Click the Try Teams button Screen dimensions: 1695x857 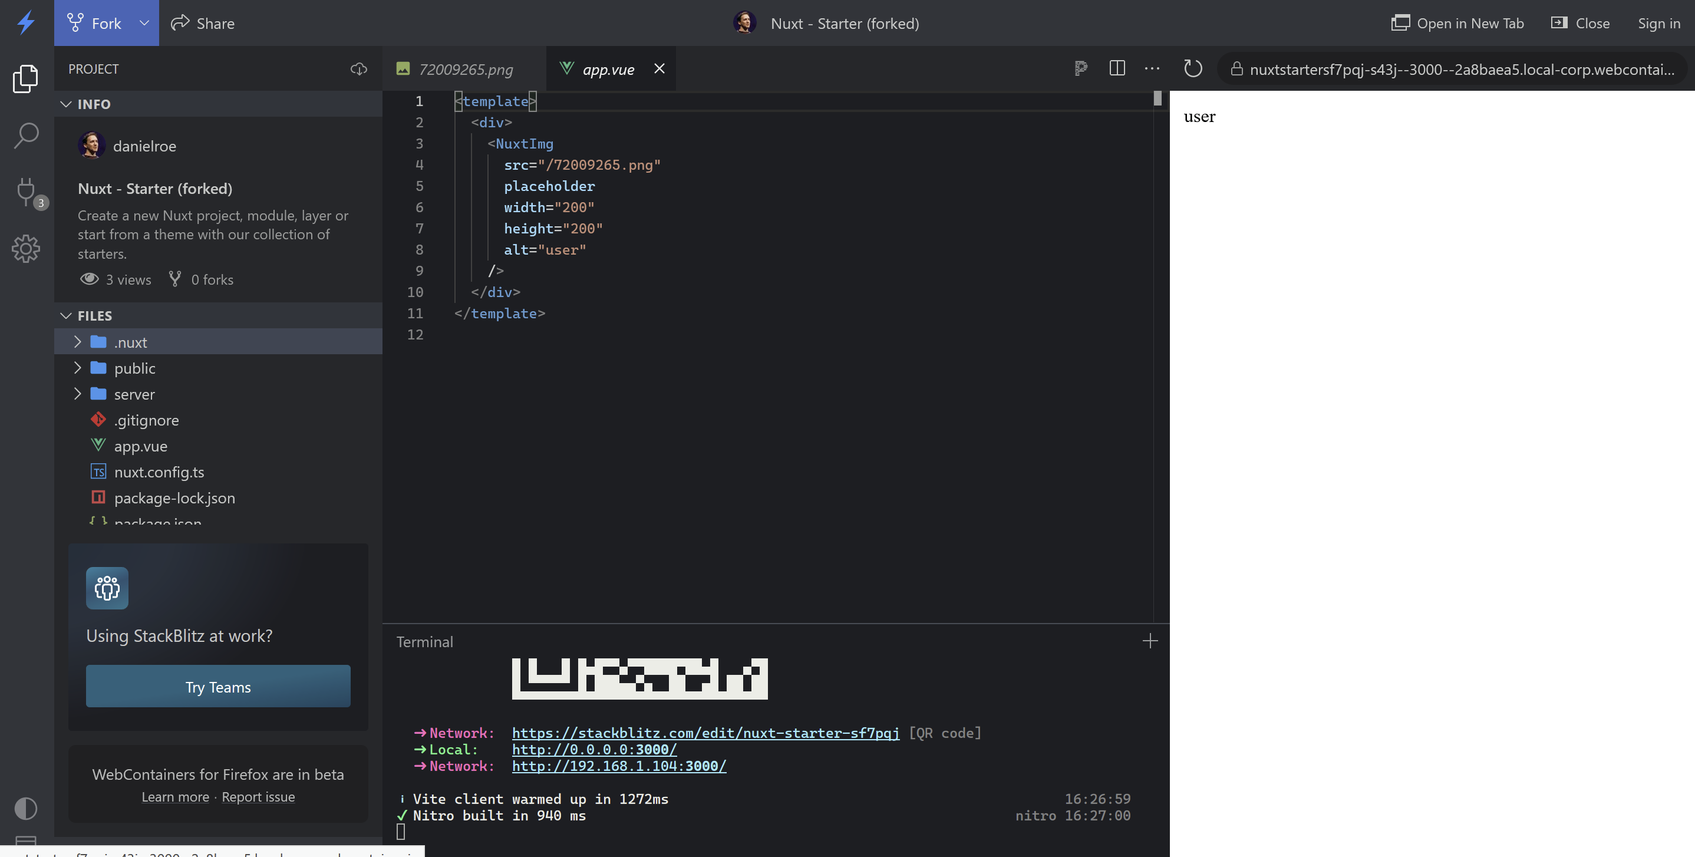tap(218, 687)
